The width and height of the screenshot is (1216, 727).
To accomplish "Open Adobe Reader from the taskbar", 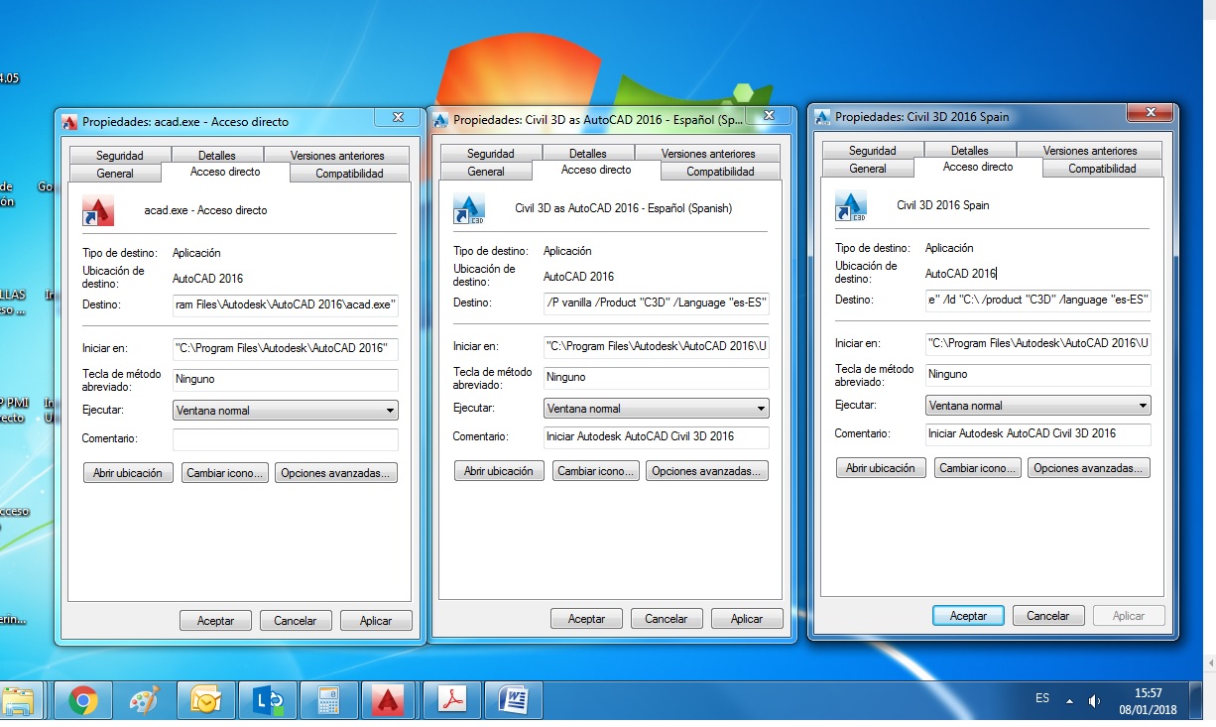I will pos(452,700).
